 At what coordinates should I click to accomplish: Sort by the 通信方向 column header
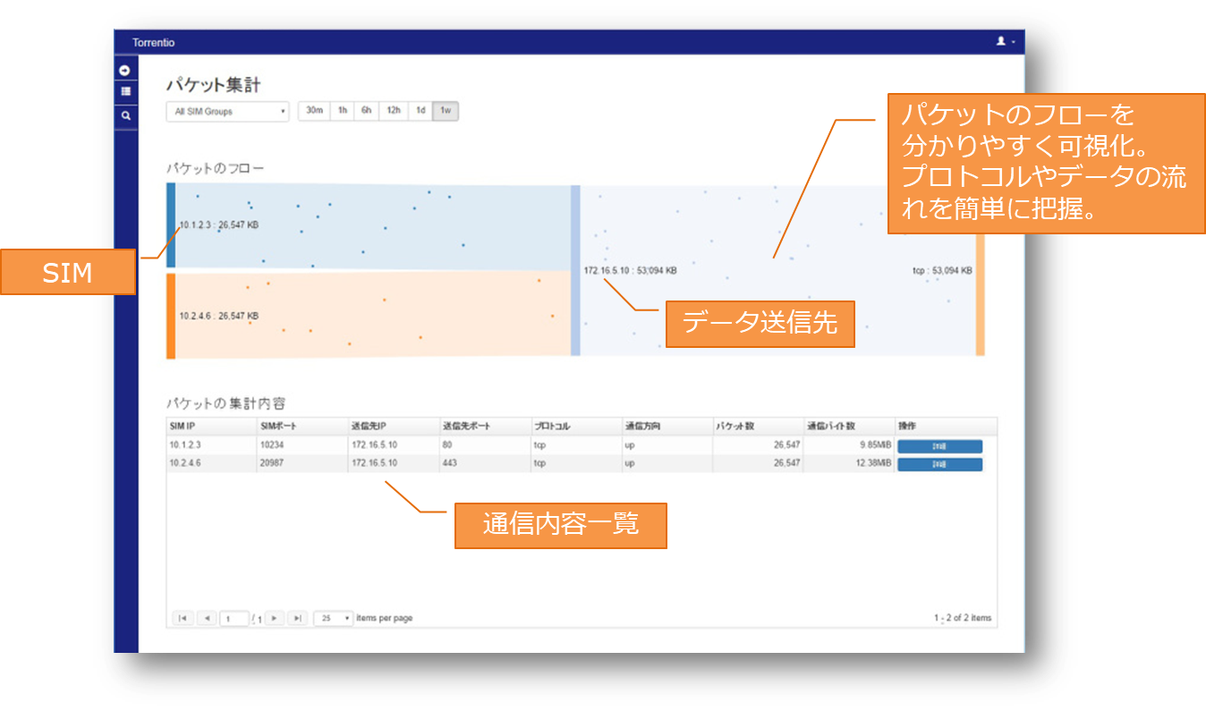667,427
